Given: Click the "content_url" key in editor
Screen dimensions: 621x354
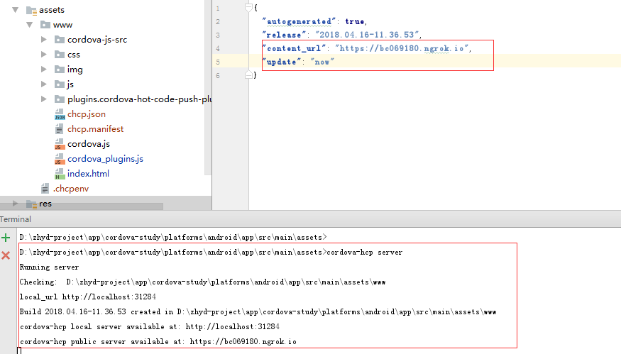Looking at the screenshot, I should 294,48.
